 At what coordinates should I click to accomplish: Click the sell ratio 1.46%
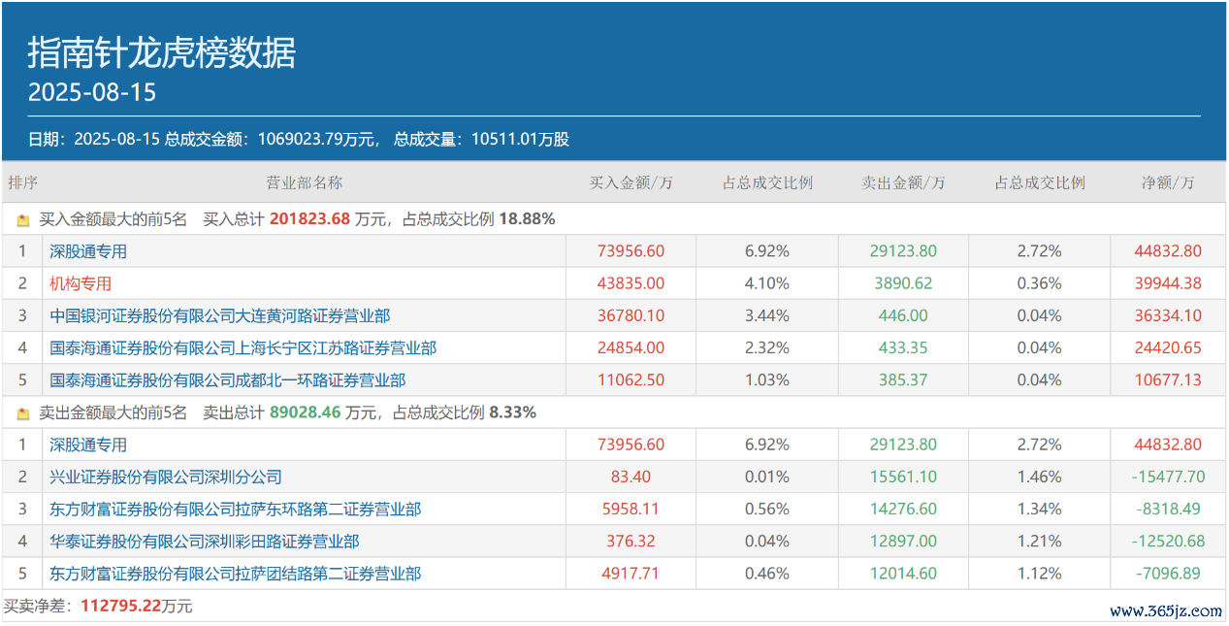1040,477
